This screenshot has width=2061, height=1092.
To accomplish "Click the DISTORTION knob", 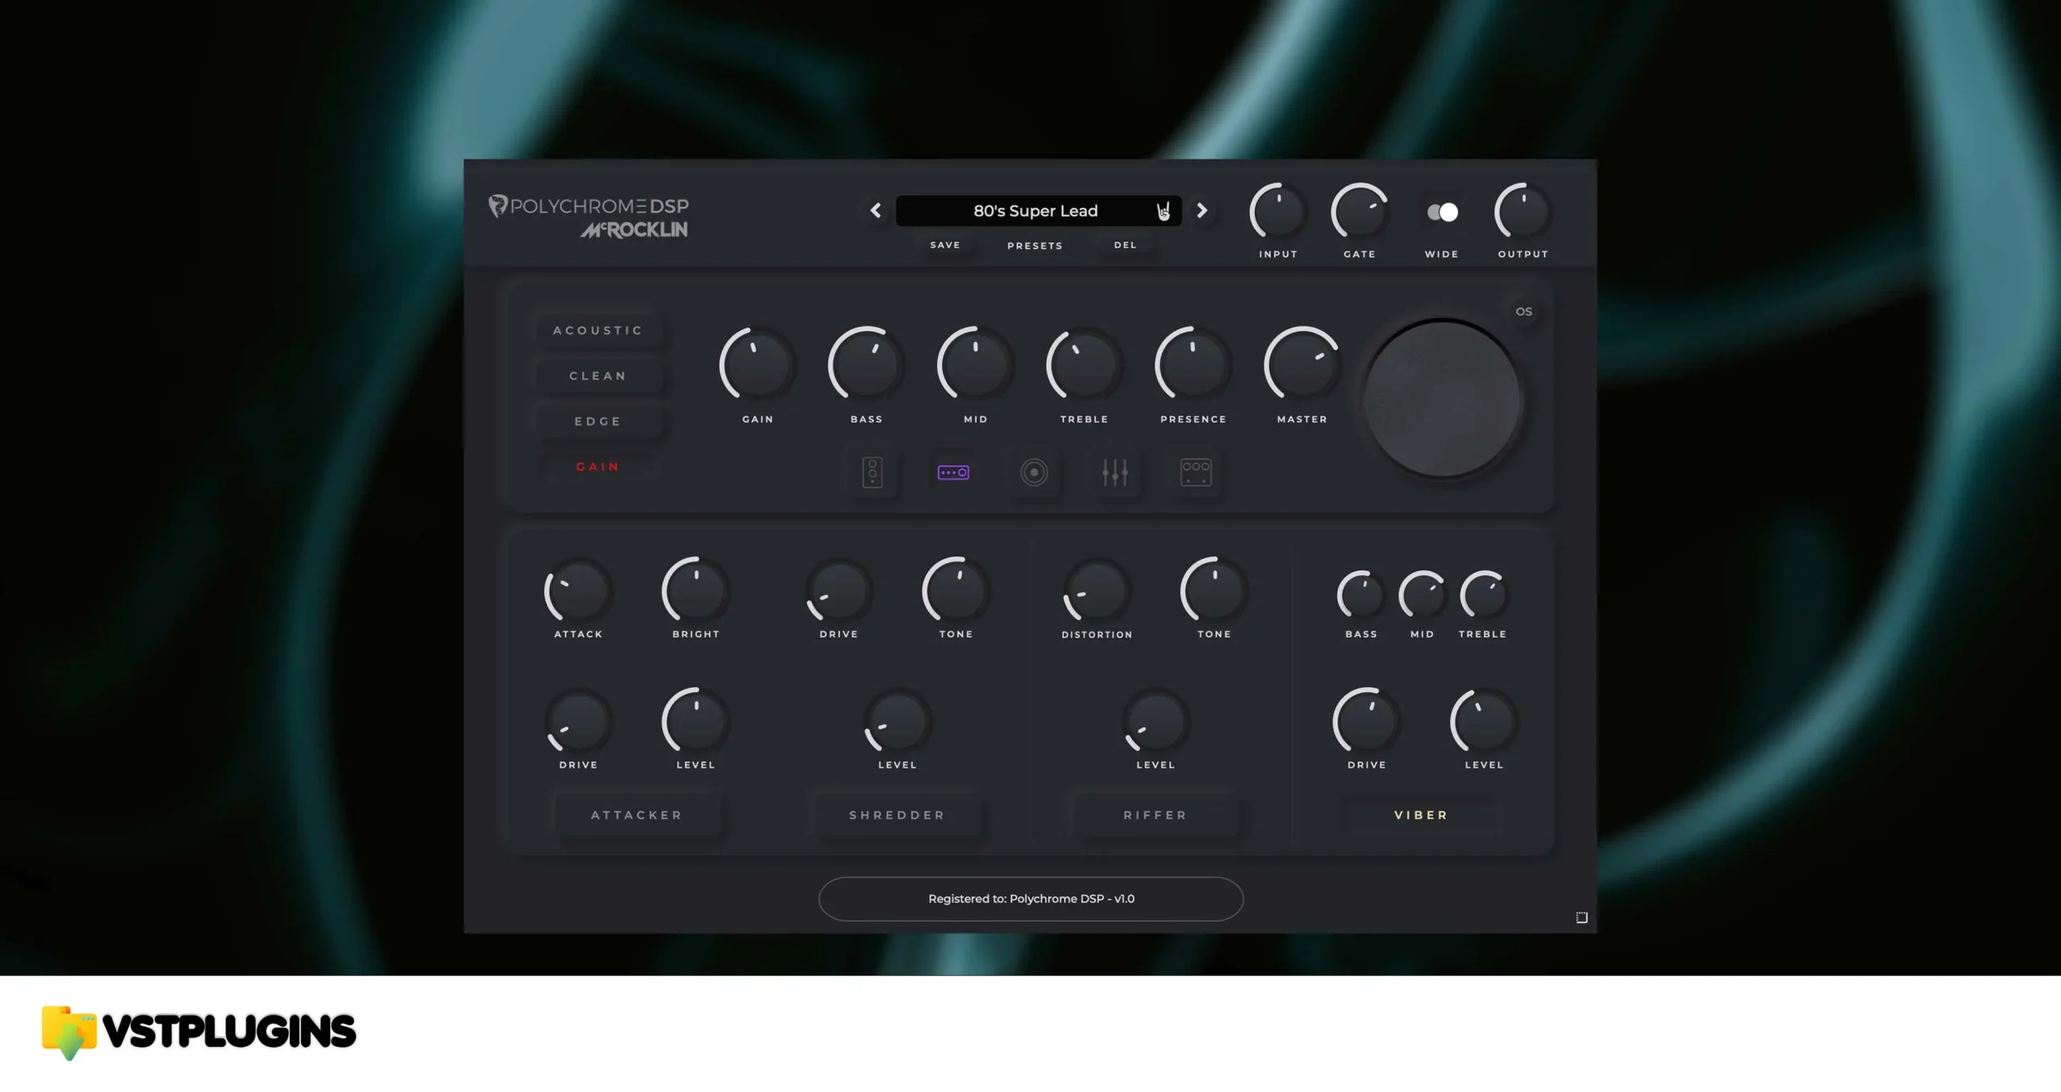I will click(1097, 591).
